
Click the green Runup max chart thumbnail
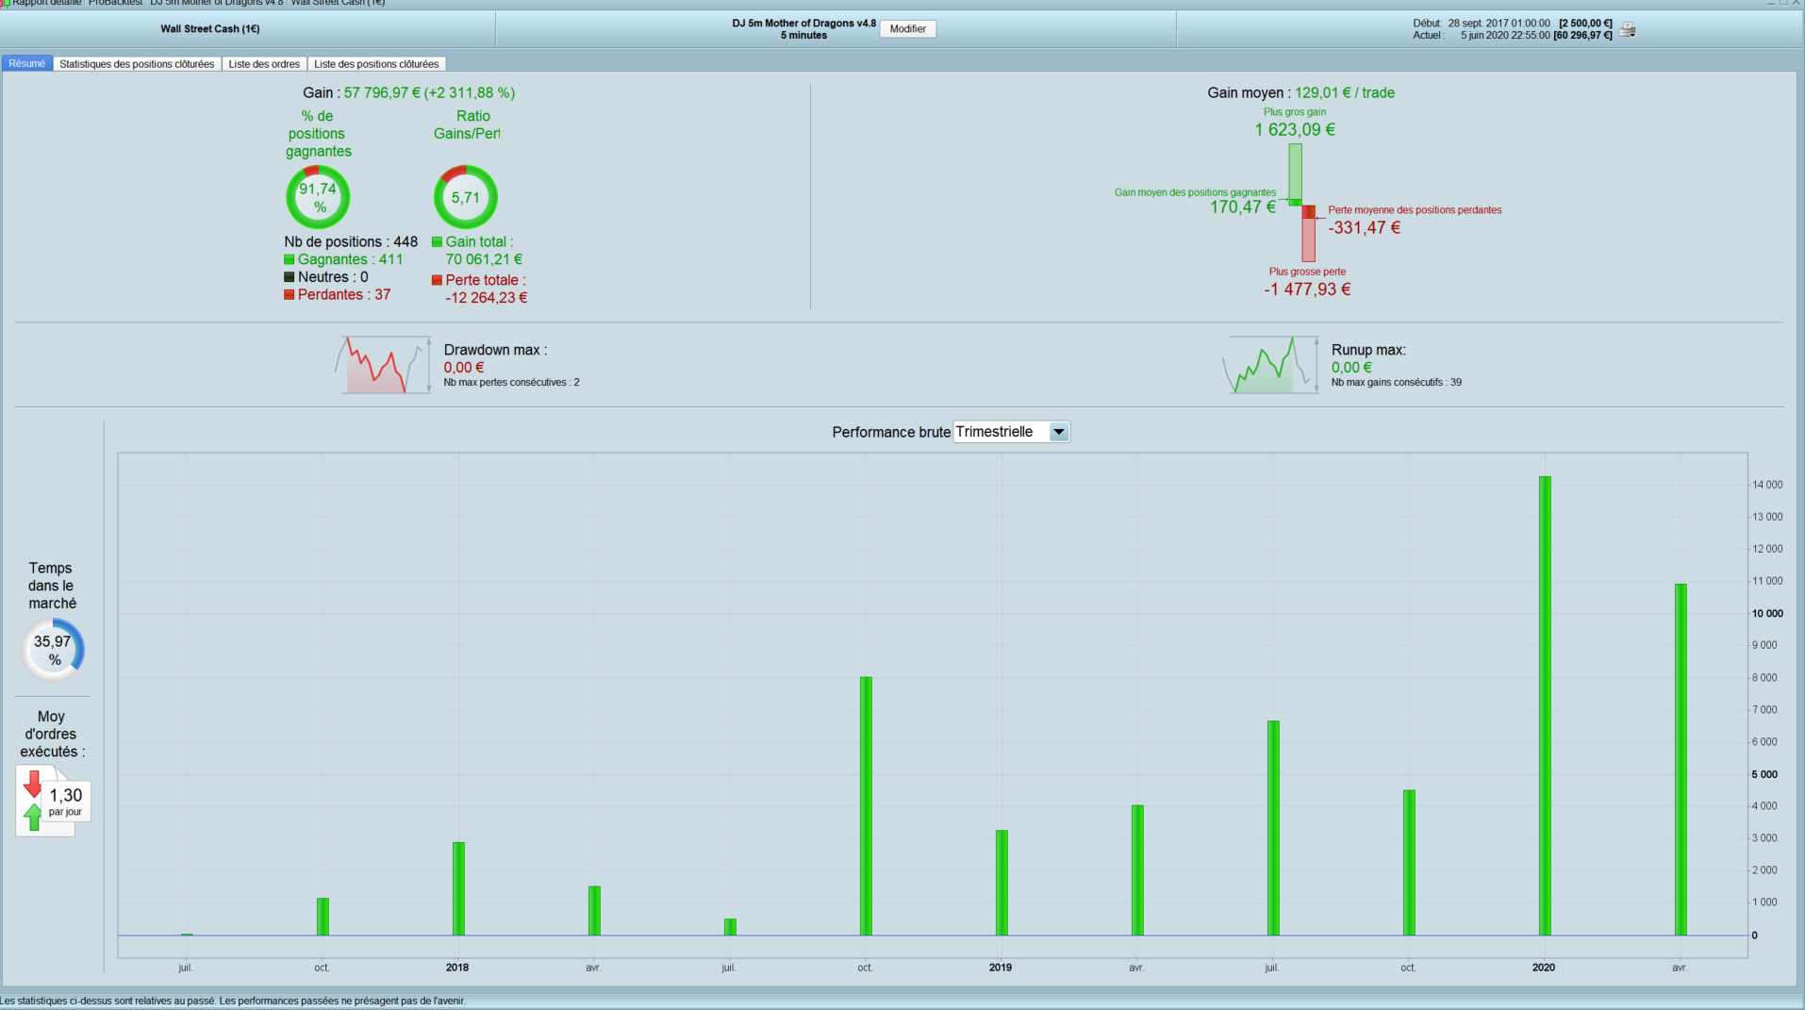point(1271,365)
